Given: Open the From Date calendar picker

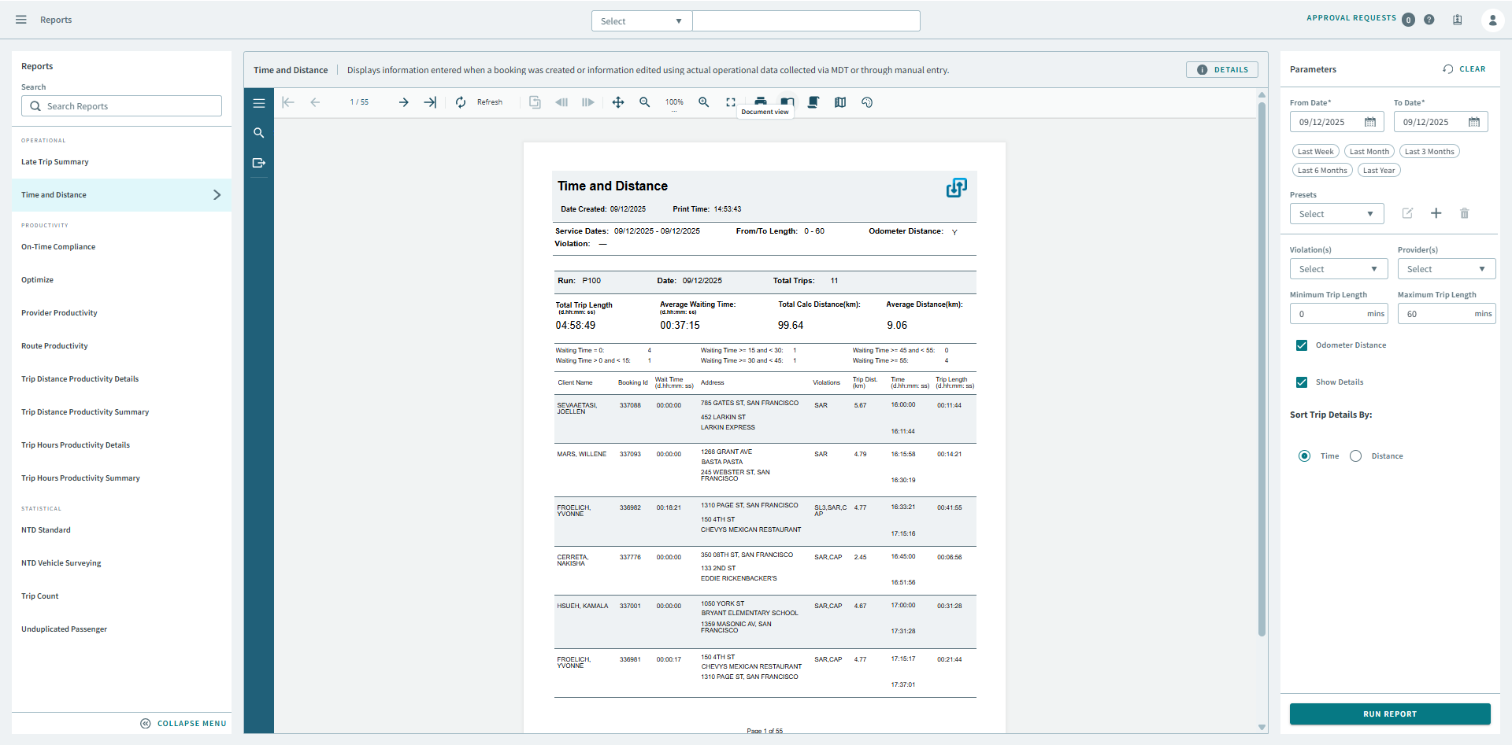Looking at the screenshot, I should [1370, 122].
